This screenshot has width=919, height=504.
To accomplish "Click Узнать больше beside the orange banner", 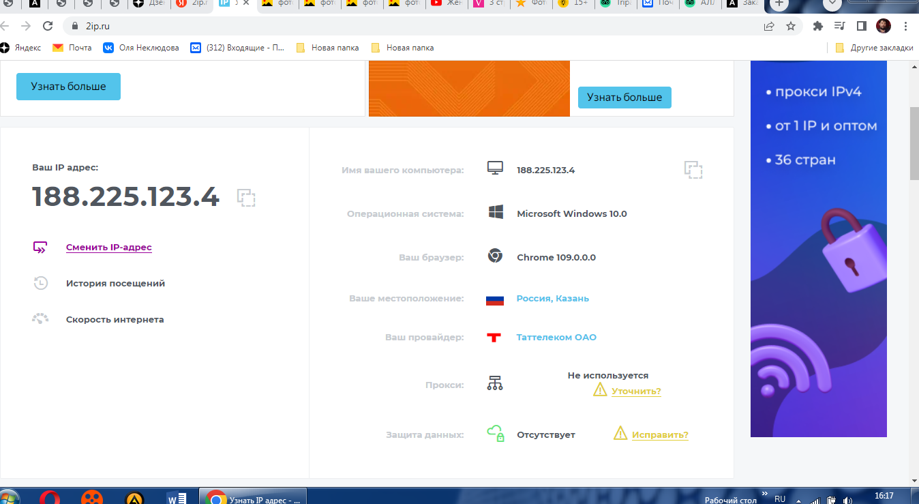I will [624, 97].
